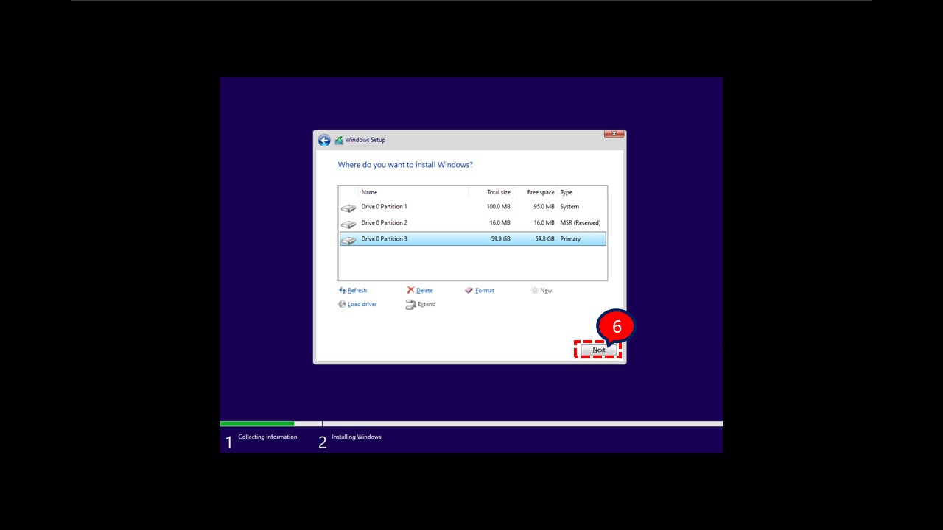Select Drive 0 Partition 2 row
This screenshot has height=530, width=943.
coord(473,223)
